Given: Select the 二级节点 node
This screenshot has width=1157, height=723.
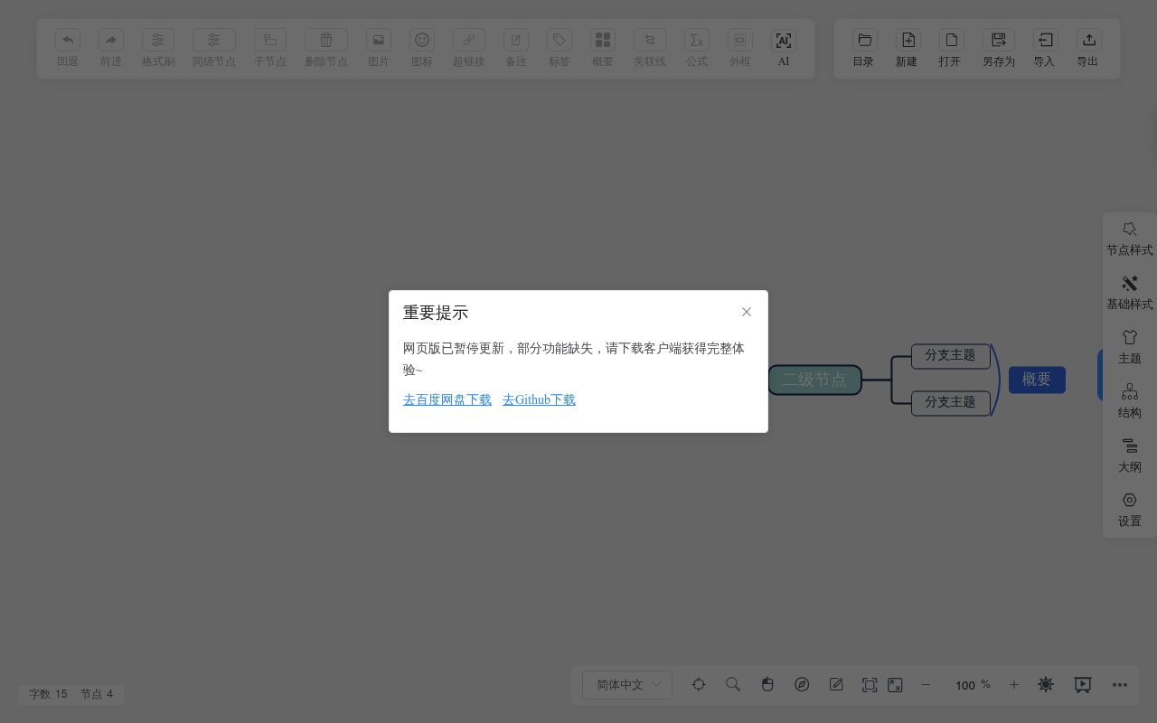Looking at the screenshot, I should coord(814,380).
